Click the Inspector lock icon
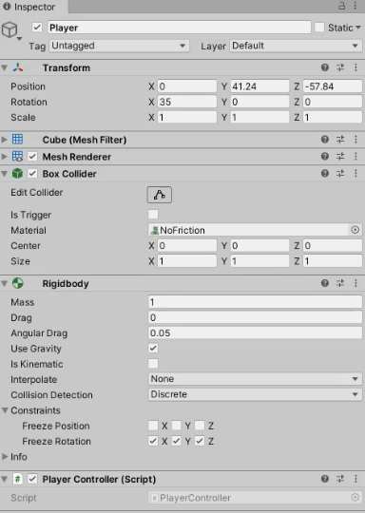 (342, 6)
